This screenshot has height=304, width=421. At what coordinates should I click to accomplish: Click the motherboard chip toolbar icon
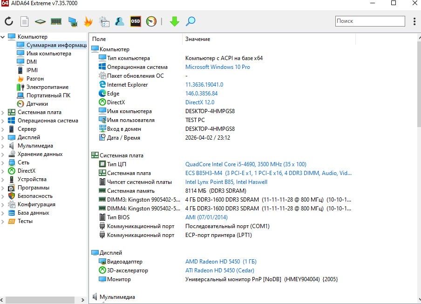40,21
